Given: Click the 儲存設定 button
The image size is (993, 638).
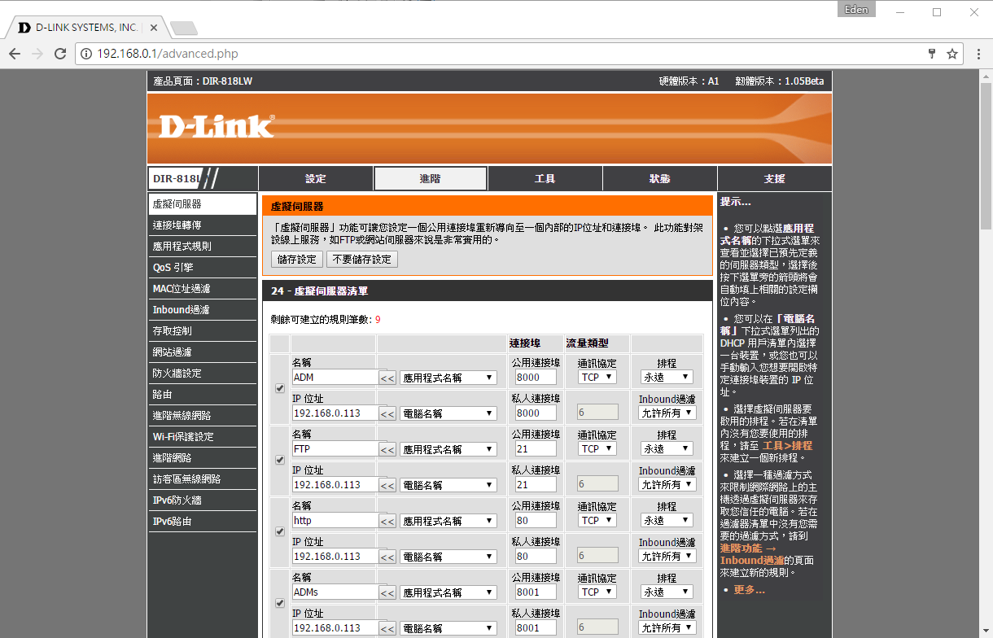Looking at the screenshot, I should [x=296, y=260].
